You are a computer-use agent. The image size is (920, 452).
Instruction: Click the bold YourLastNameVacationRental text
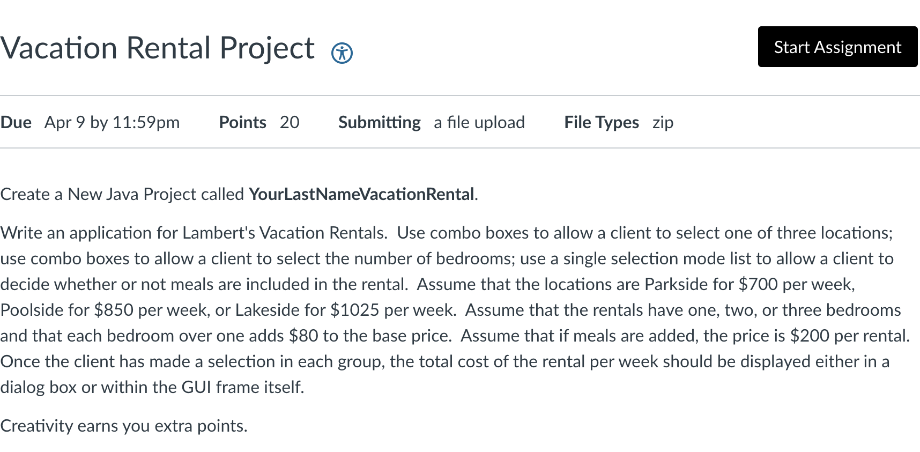coord(361,195)
